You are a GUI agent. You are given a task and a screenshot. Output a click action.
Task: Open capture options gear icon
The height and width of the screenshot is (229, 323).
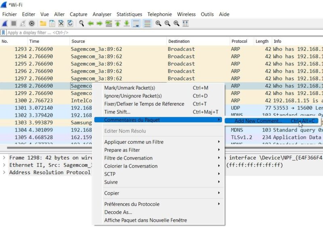pos(32,23)
